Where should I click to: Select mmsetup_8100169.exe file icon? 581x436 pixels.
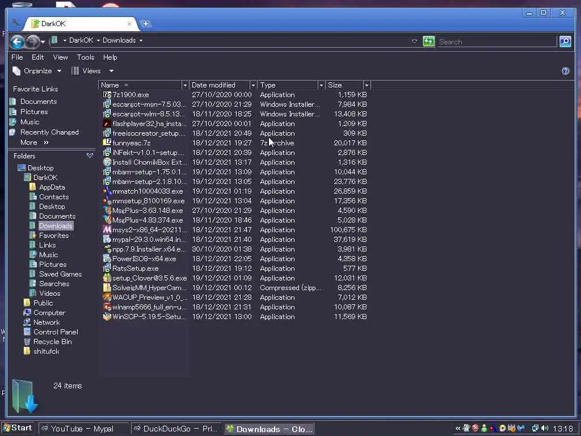coord(107,200)
